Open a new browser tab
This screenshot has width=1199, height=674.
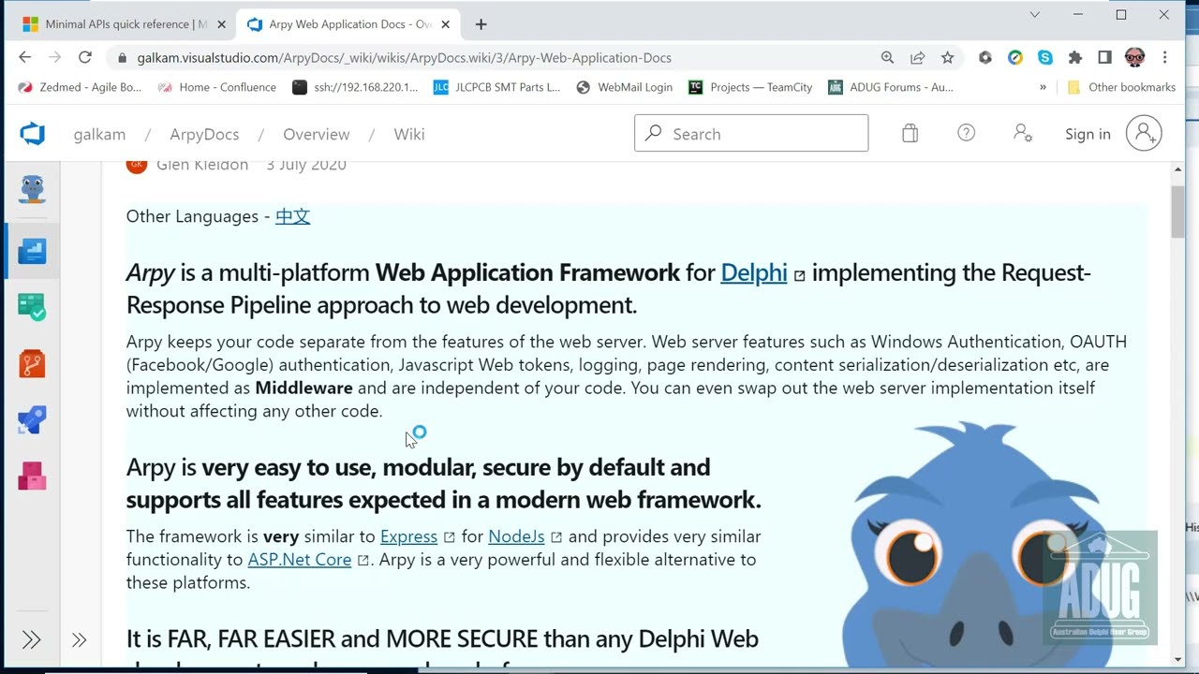(x=481, y=24)
